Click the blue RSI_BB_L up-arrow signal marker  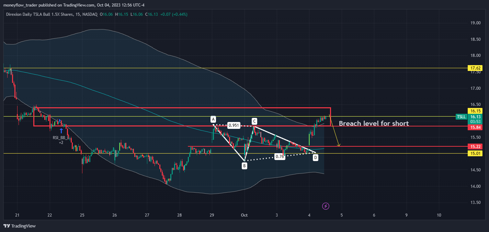coord(61,131)
